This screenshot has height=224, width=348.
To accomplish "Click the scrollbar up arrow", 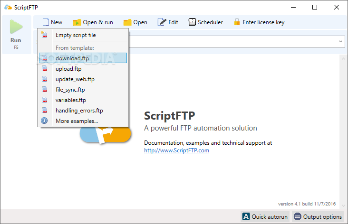I will [343, 59].
